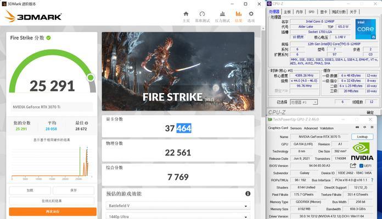This screenshot has width=382, height=219.
Task: Click info icon next to 最佳 score
Action: pos(87,123)
